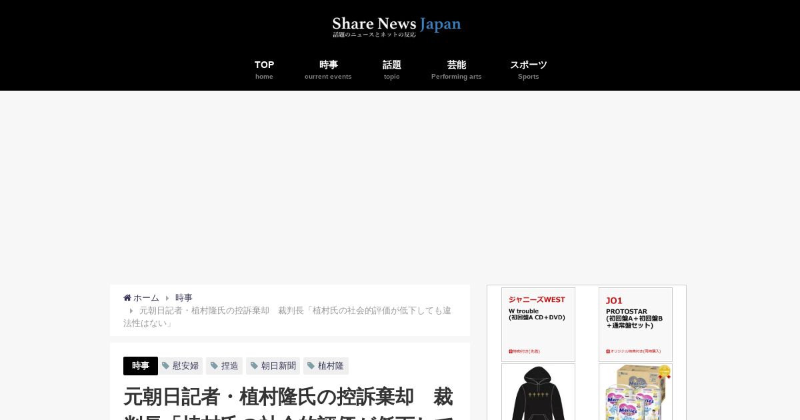The width and height of the screenshot is (800, 420).
Task: Click the Share News Japan logo
Action: pyautogui.click(x=397, y=27)
